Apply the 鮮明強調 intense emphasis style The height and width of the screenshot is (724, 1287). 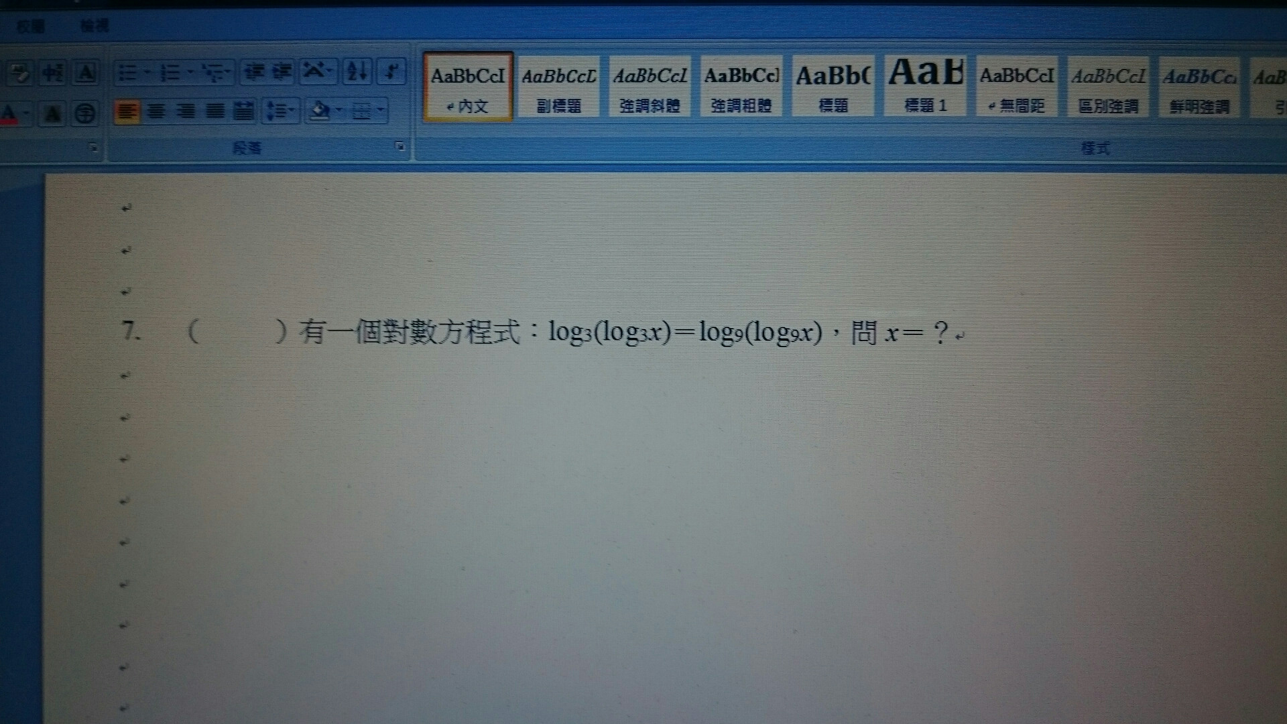[1199, 87]
